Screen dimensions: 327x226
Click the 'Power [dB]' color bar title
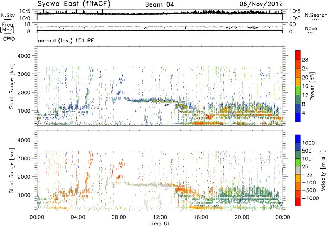(312, 86)
